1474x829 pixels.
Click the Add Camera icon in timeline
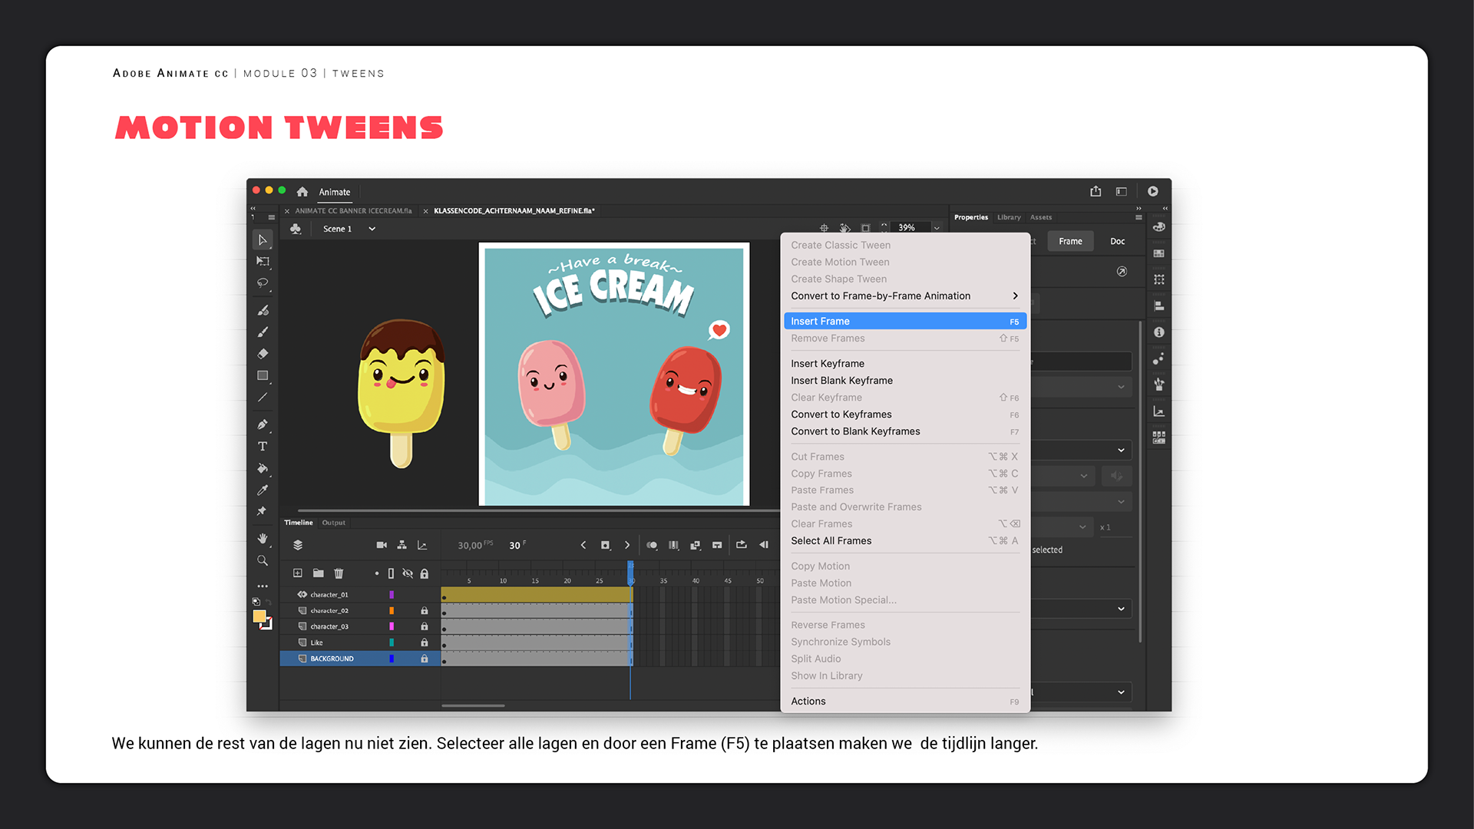382,545
